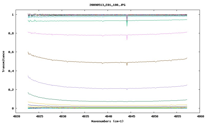Image resolution: width=205 pixels, height=123 pixels.
Task: Click x-axis tick label 4055
Action: coord(178,116)
